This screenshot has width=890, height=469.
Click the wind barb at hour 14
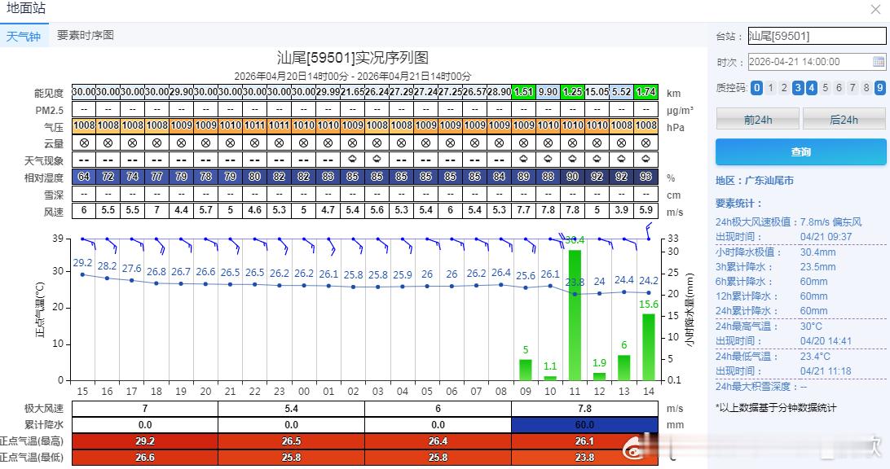(x=649, y=231)
